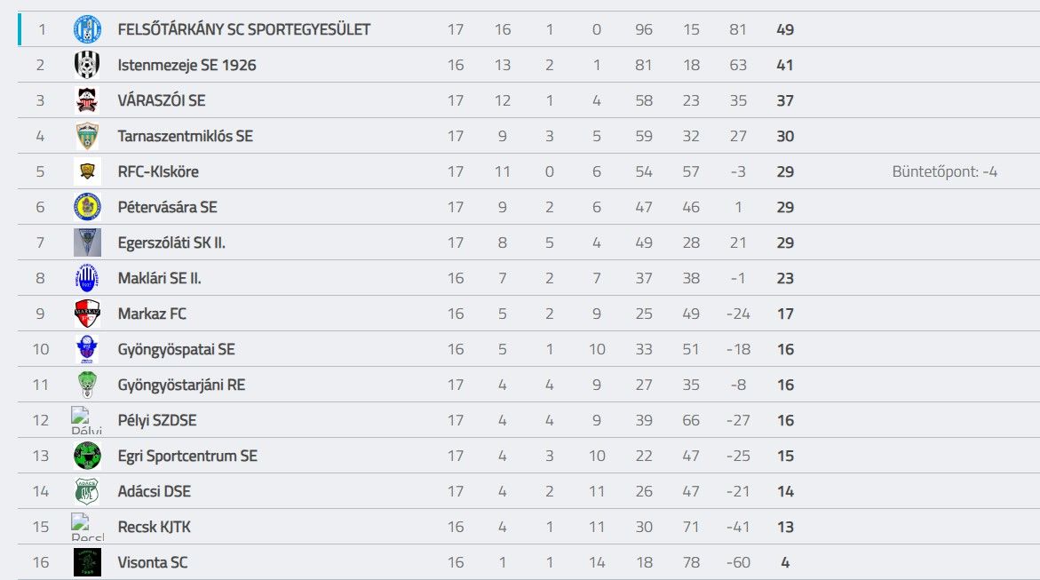Click the Adácsi DSE green badge

point(87,491)
